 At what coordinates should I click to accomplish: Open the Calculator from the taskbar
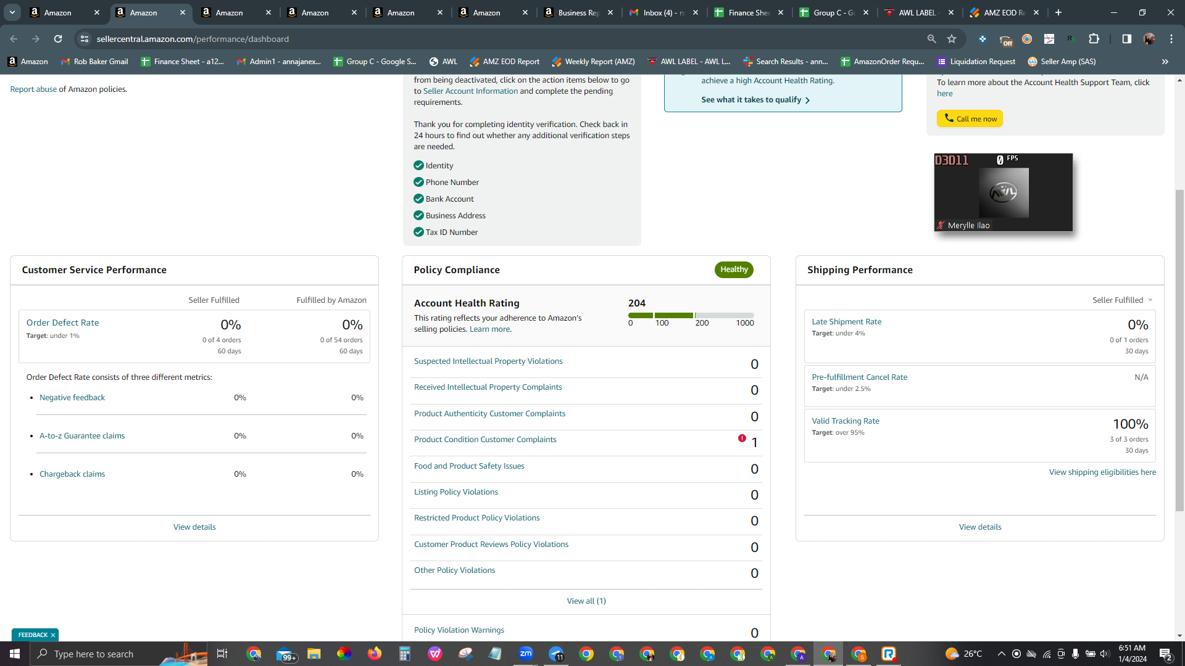click(x=405, y=654)
